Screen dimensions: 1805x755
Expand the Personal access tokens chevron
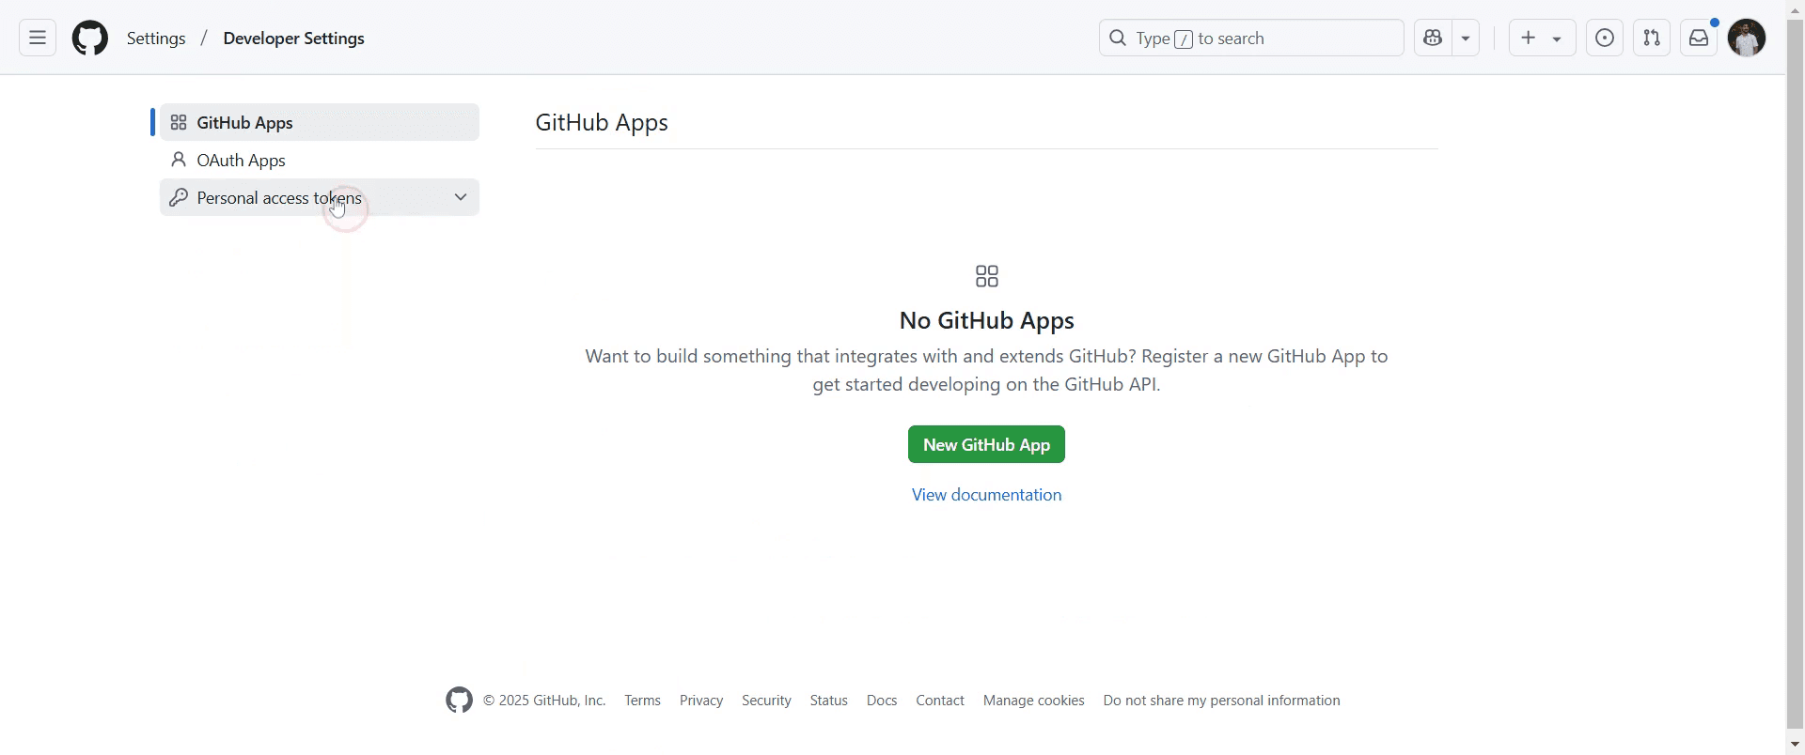click(x=461, y=197)
